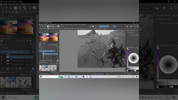Select the Bezier Curve tool
The image size is (178, 100).
[x=59, y=29]
